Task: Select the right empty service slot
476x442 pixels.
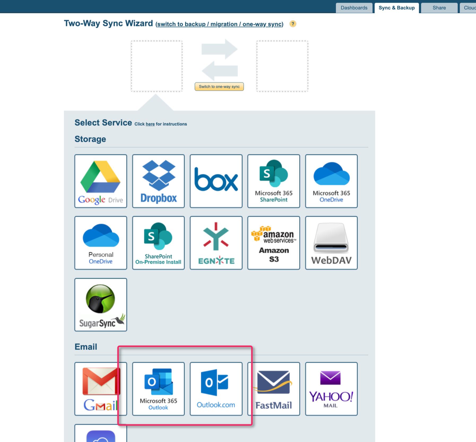Action: click(x=282, y=66)
